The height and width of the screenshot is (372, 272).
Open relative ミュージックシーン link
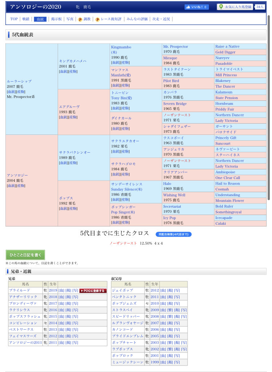128,362
